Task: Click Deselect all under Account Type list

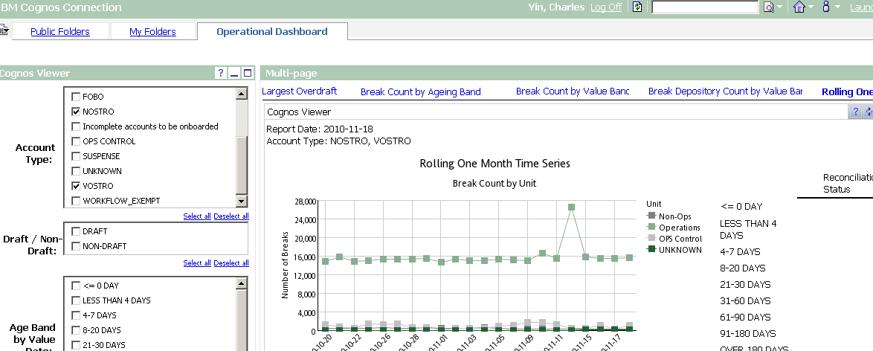Action: 231,216
